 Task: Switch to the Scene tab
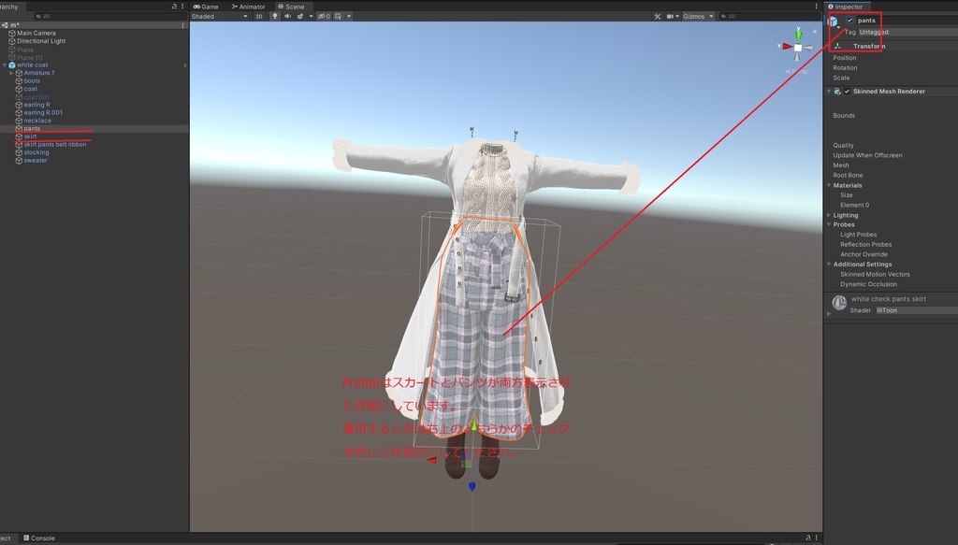(x=292, y=7)
